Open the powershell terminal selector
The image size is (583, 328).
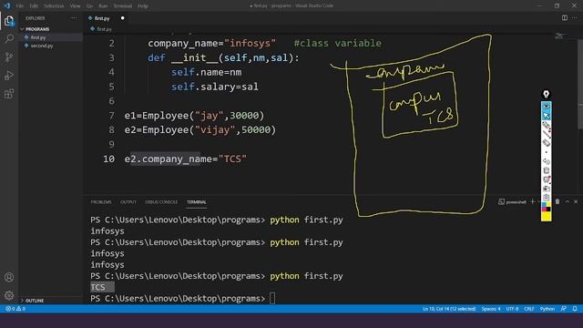512,201
